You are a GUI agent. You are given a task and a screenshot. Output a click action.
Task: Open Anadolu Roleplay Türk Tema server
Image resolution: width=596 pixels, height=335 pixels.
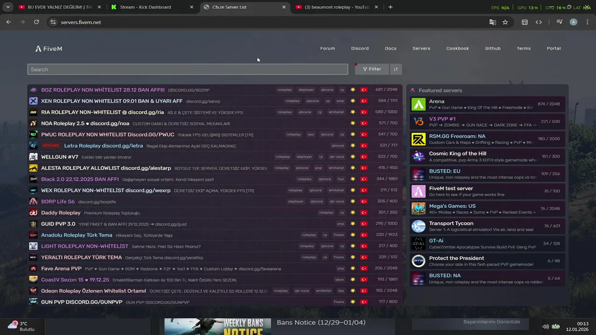point(215,235)
